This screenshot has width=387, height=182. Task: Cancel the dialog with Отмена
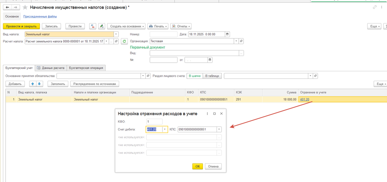coord(213,166)
